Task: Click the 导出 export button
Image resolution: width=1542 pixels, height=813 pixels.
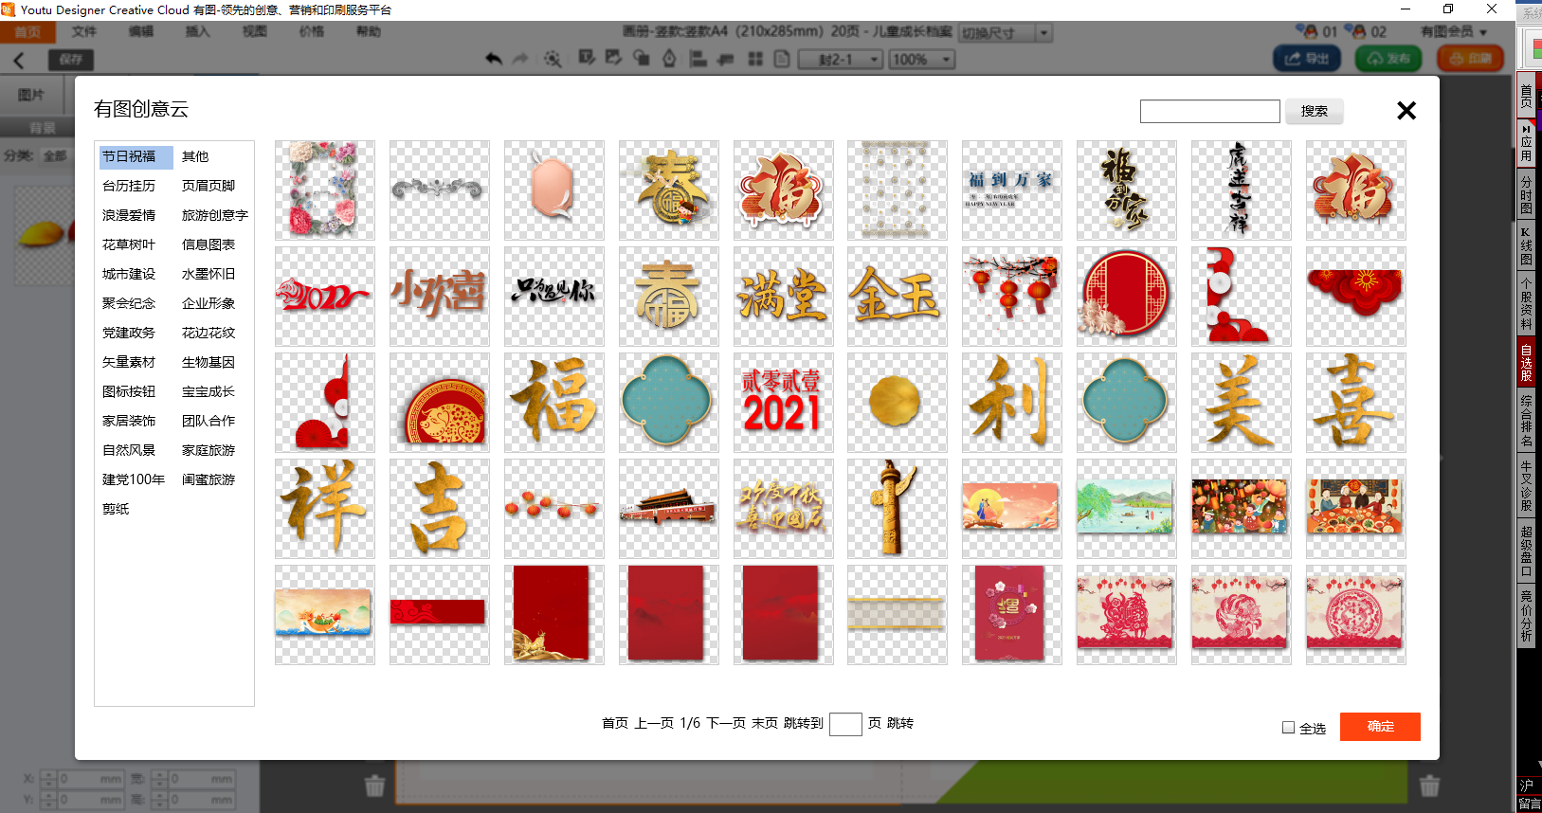Action: click(x=1306, y=59)
